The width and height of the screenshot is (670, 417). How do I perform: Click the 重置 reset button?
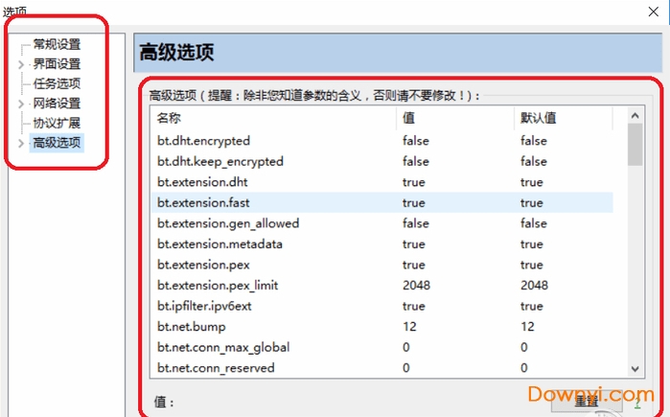point(587,402)
